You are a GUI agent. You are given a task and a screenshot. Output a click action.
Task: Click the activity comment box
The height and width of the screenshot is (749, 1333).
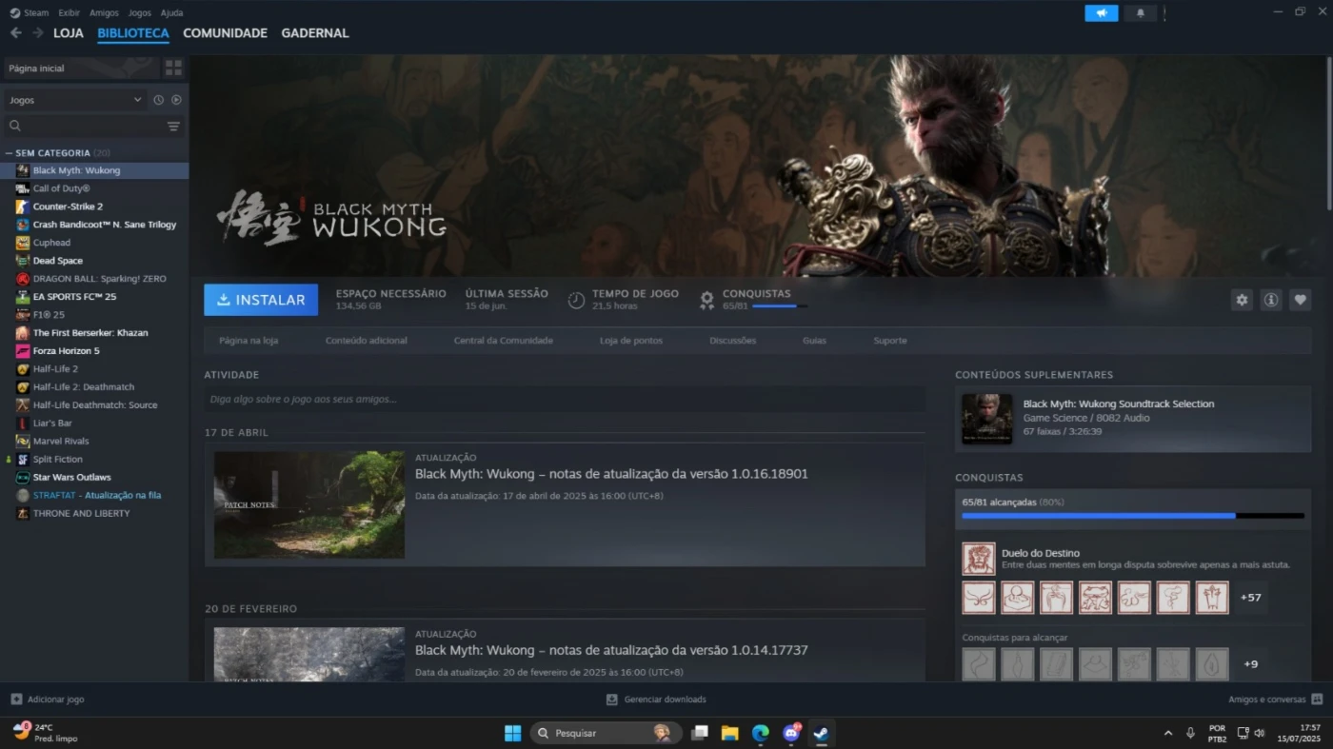pyautogui.click(x=565, y=399)
